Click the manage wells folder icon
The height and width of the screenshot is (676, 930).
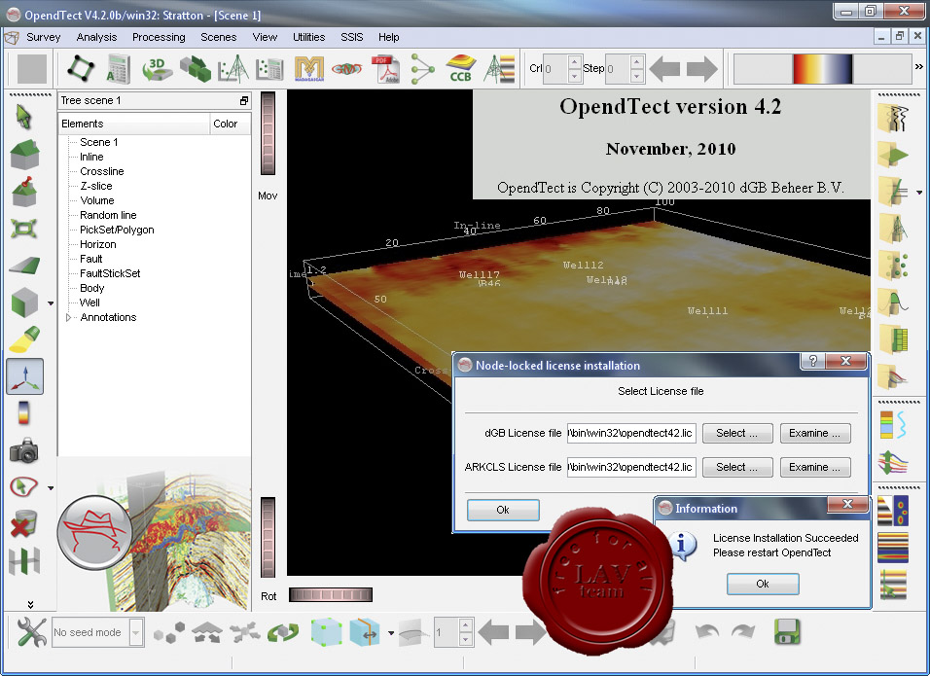pos(893,228)
